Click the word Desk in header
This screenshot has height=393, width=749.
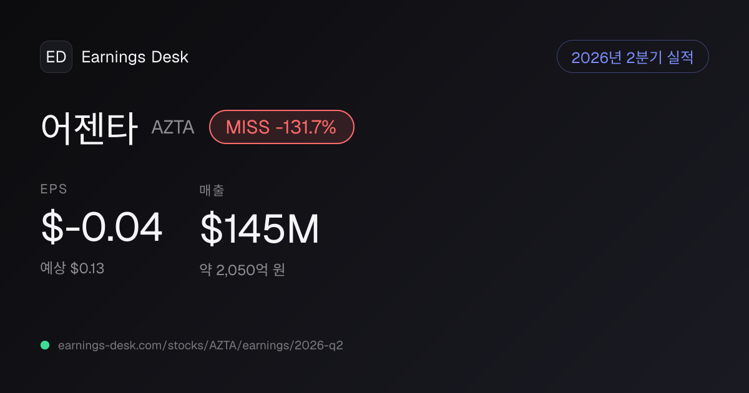[x=170, y=57]
